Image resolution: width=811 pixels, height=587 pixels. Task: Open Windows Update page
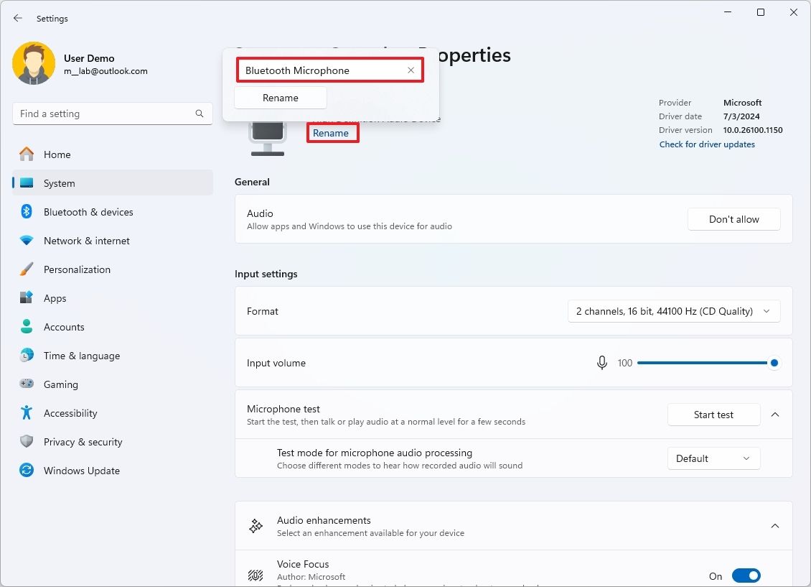point(81,471)
